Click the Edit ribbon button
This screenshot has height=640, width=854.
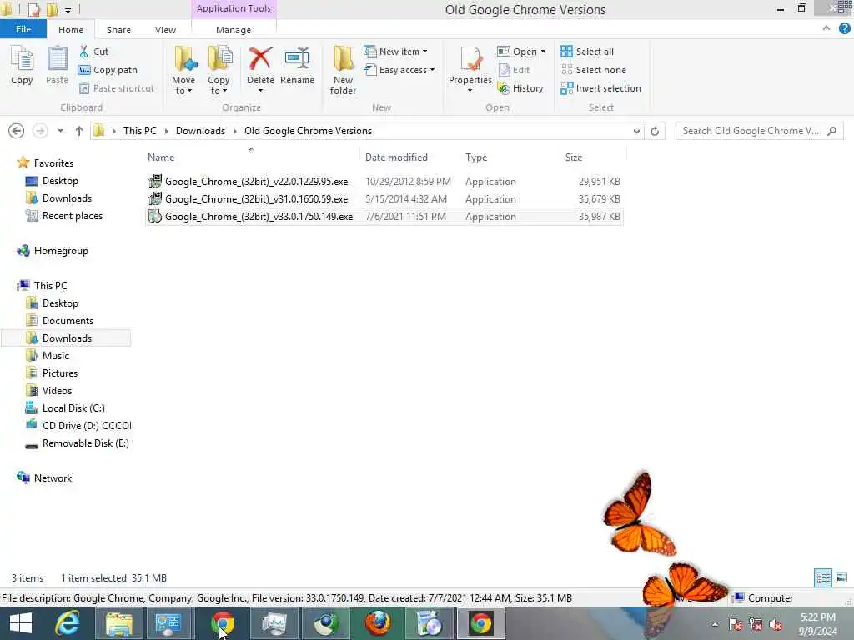pos(514,70)
